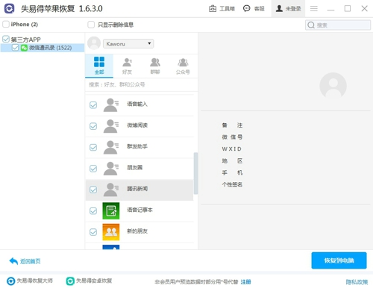Viewport: 373px width, 288px height.
Task: Click avatar of 朋友圈 contact
Action: click(111, 168)
